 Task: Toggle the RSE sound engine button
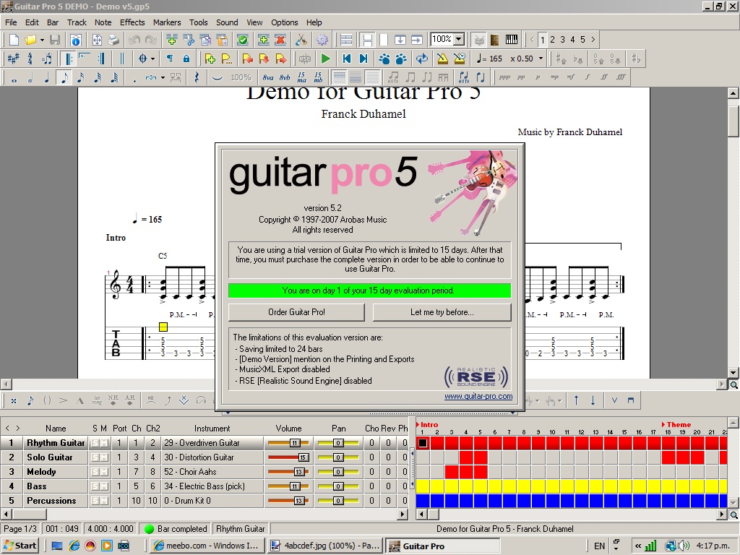(305, 59)
